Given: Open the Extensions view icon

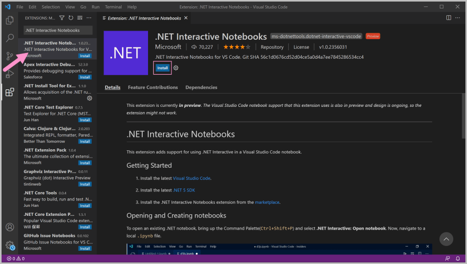Looking at the screenshot, I should pyautogui.click(x=10, y=92).
